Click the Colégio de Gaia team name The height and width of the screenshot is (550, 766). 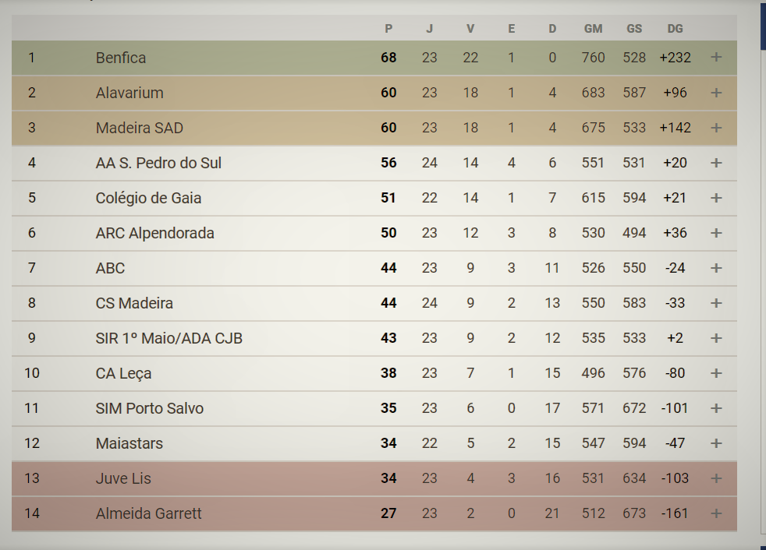(x=148, y=198)
